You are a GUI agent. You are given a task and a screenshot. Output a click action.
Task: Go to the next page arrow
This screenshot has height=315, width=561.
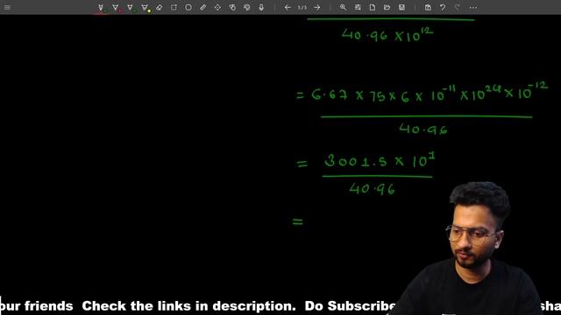316,7
